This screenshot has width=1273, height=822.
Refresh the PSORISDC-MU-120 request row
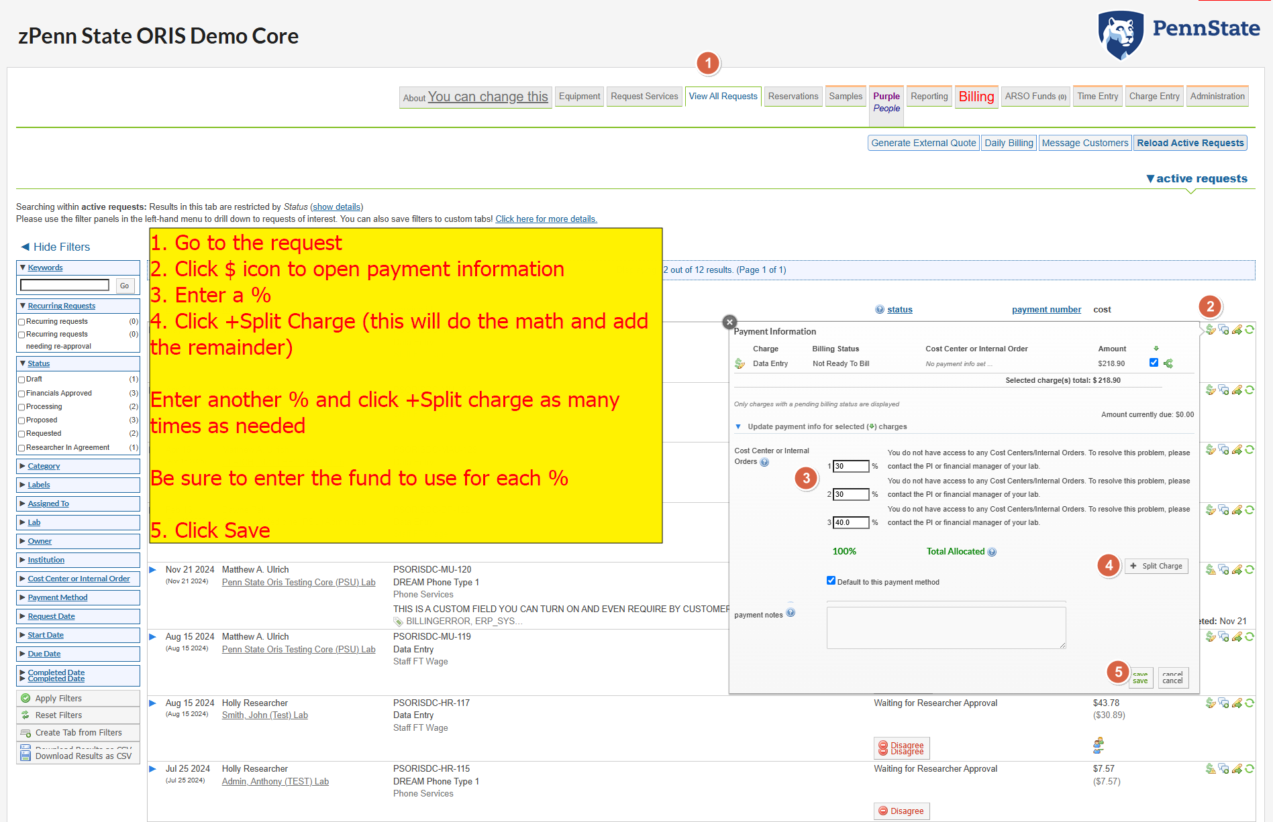point(1250,570)
